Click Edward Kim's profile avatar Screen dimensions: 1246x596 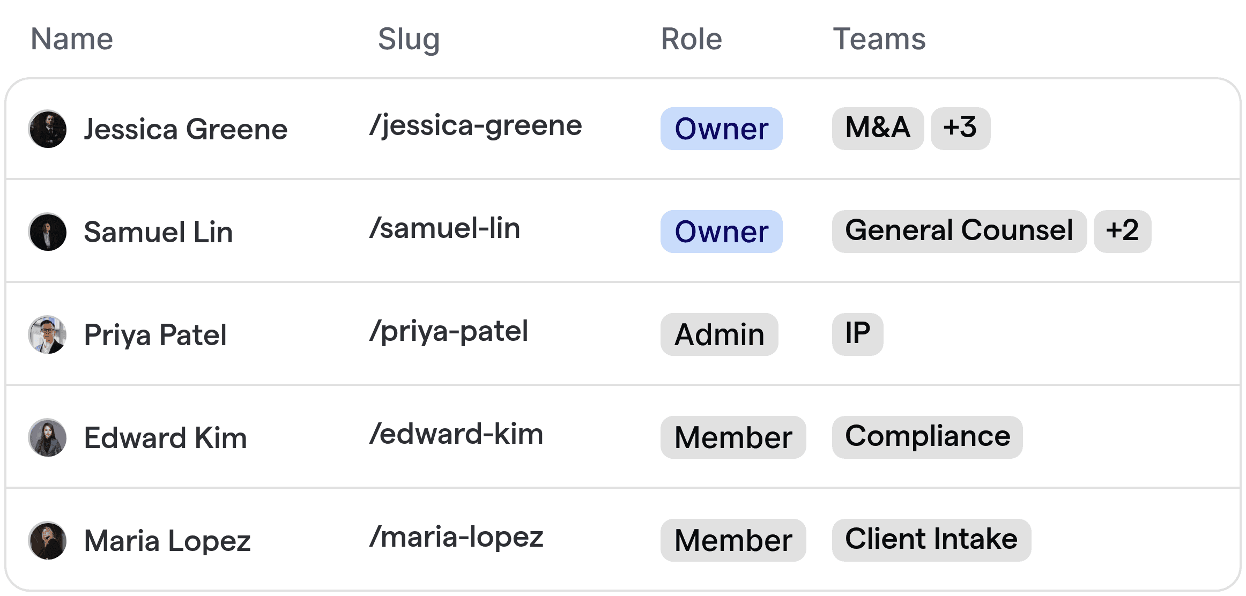(x=48, y=437)
